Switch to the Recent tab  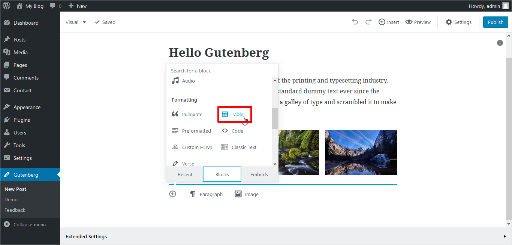click(185, 174)
